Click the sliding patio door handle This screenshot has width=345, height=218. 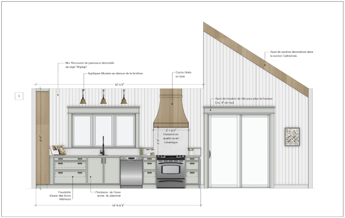[x=210, y=154]
